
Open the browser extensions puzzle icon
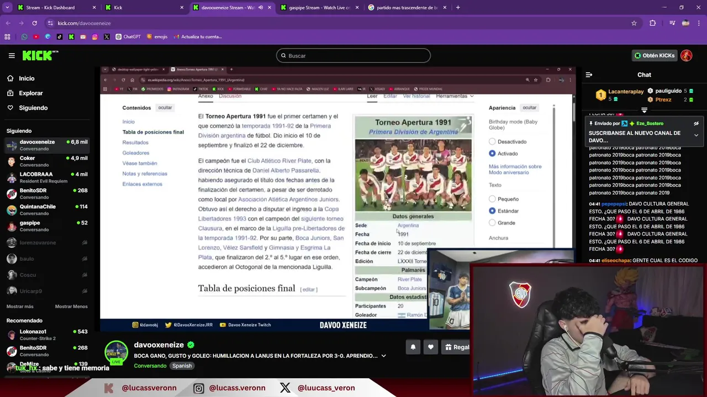click(653, 23)
